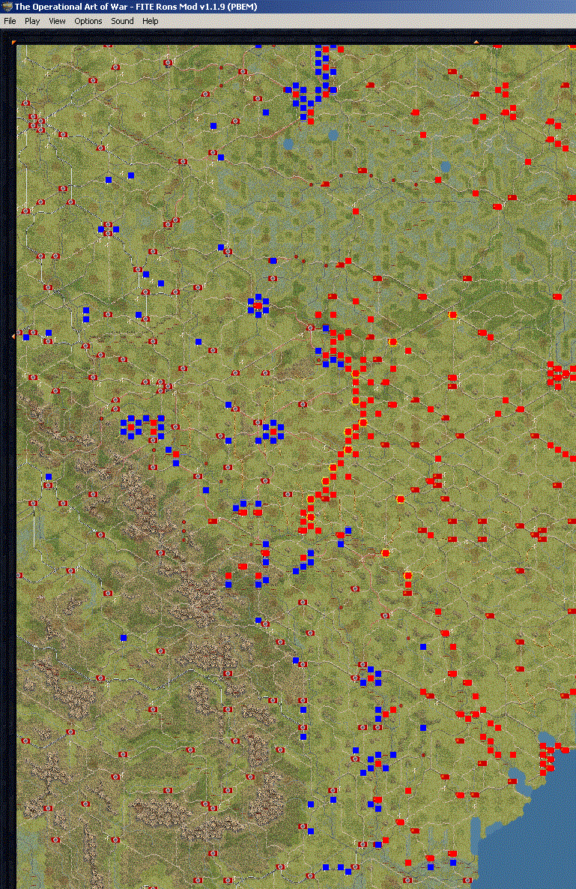Open the Options menu
The width and height of the screenshot is (576, 889).
pyautogui.click(x=88, y=21)
